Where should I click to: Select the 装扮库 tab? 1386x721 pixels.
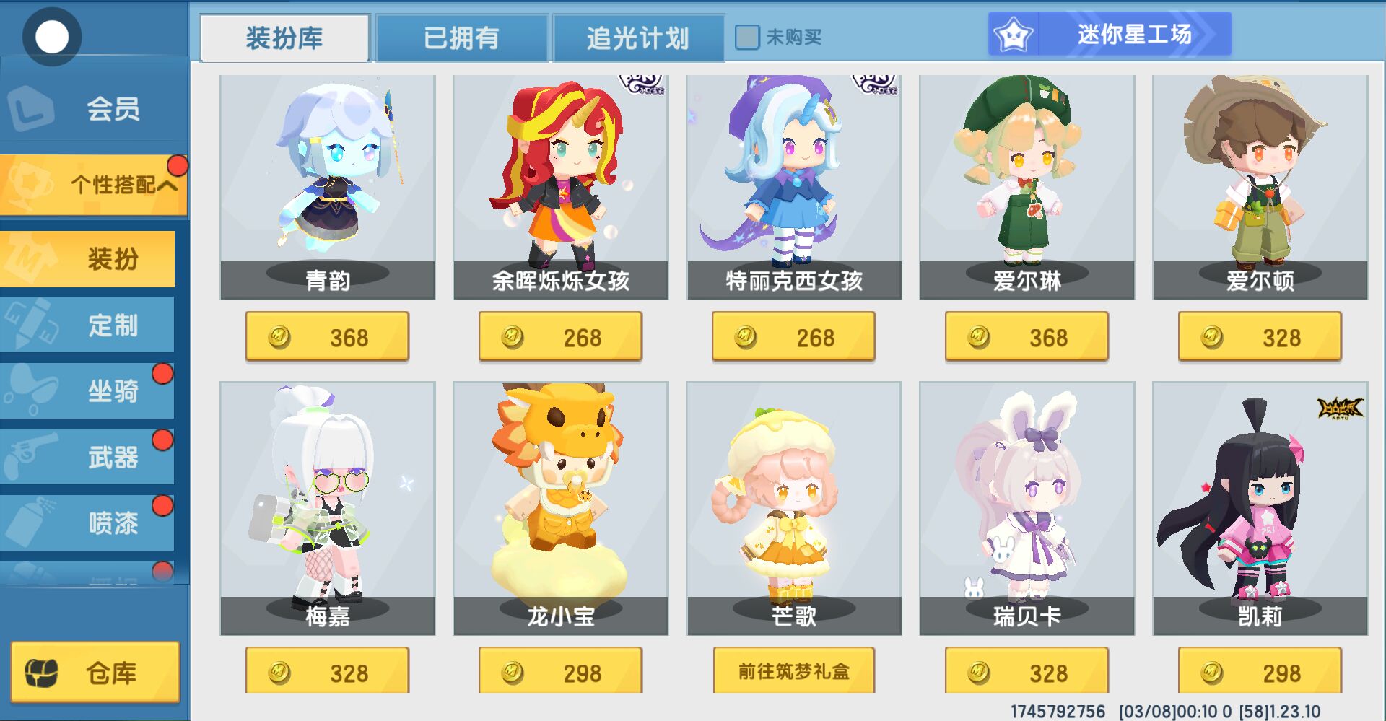point(284,38)
